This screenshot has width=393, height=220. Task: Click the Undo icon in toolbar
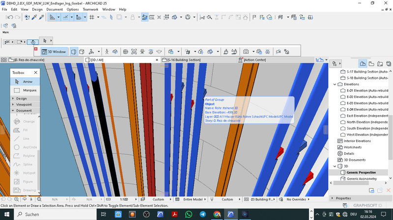(10, 17)
